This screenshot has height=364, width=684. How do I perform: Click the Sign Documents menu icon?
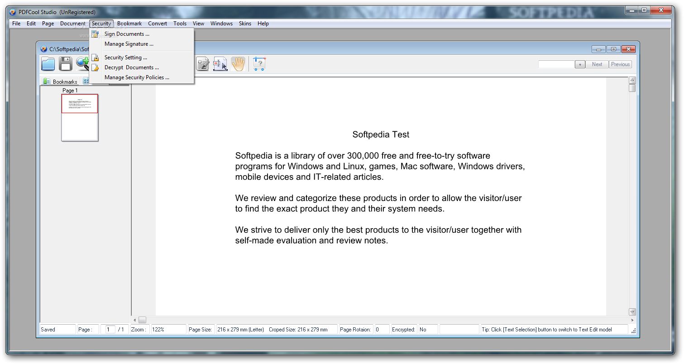click(x=95, y=34)
